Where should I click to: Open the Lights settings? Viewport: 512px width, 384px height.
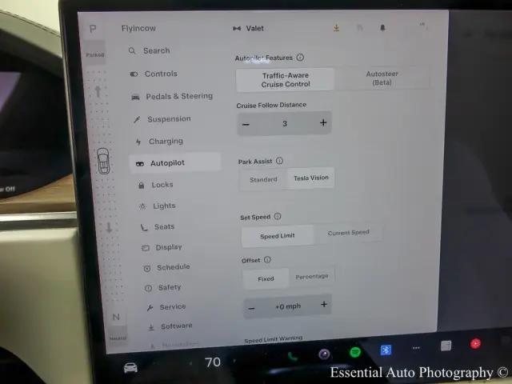[158, 206]
